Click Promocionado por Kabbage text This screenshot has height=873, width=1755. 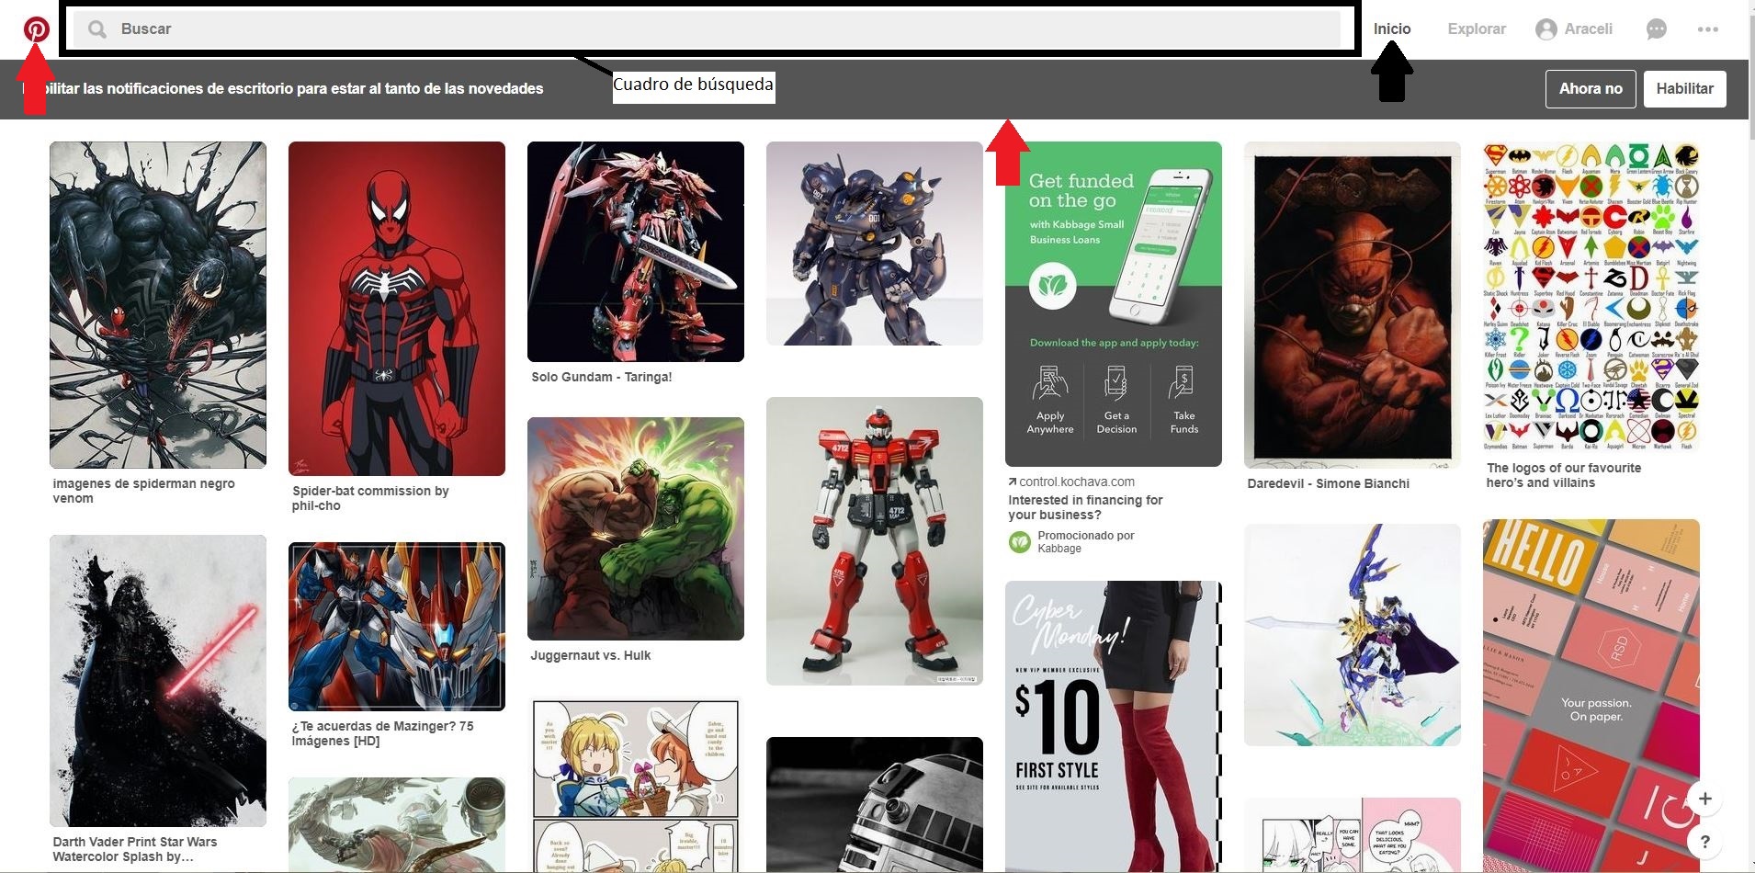1086,542
